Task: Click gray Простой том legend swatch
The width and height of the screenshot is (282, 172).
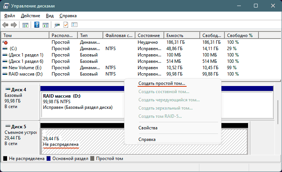Action: point(92,159)
